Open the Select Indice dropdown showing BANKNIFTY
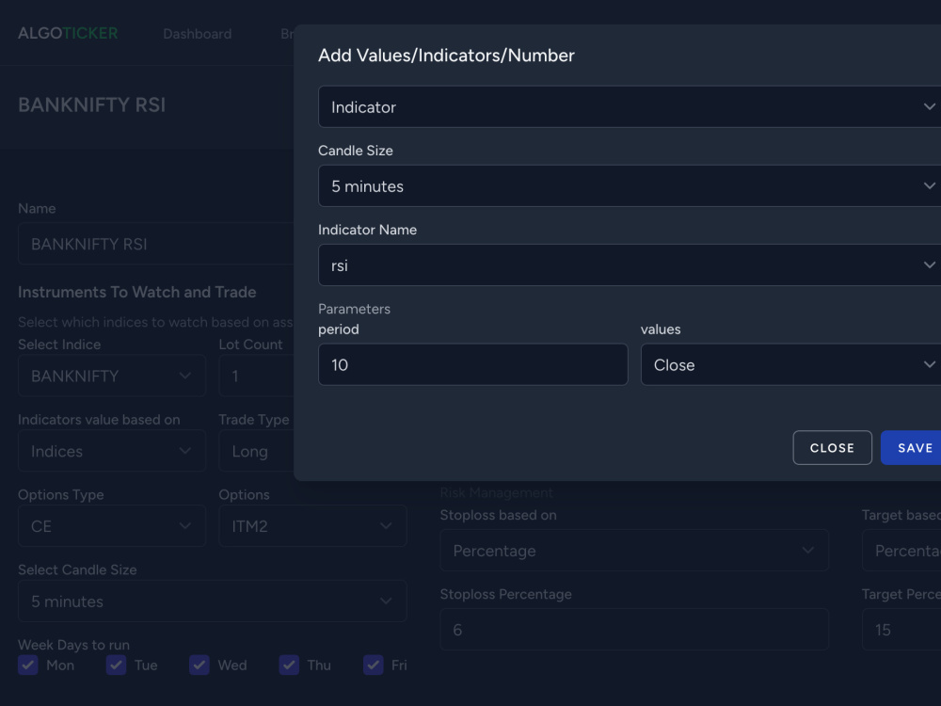This screenshot has width=941, height=706. 112,376
